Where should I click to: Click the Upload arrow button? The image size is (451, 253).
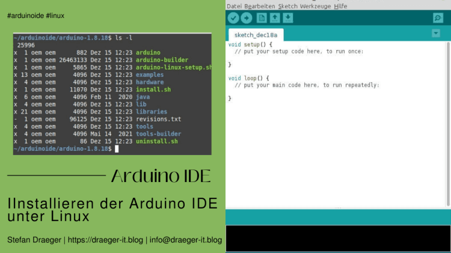(247, 18)
